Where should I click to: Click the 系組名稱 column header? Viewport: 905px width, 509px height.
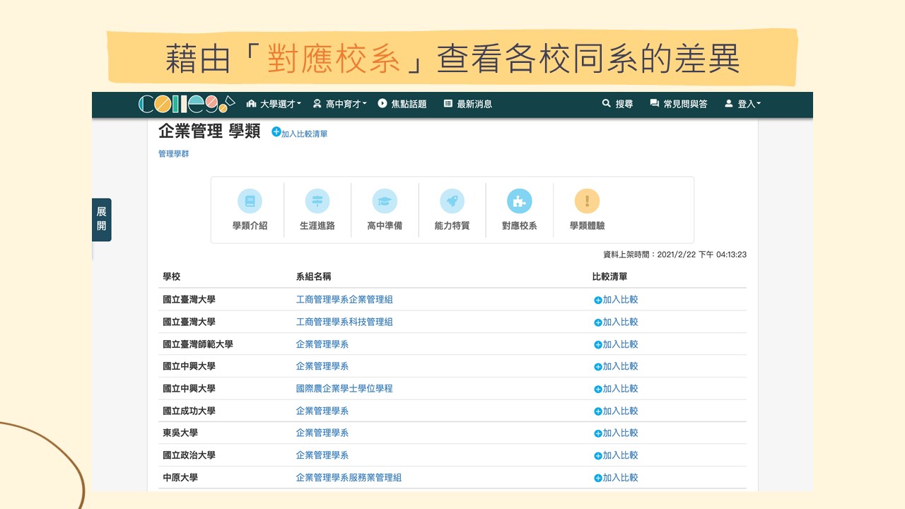[313, 276]
